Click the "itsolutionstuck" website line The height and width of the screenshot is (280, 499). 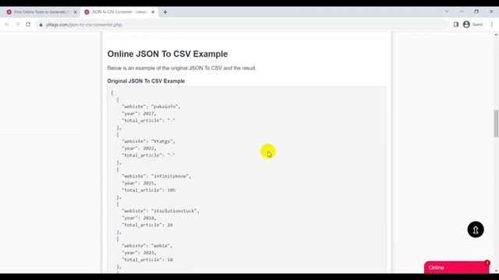coord(161,211)
